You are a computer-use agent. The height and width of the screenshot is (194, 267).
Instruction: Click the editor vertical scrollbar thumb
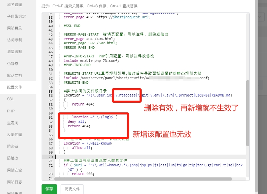click(x=248, y=113)
